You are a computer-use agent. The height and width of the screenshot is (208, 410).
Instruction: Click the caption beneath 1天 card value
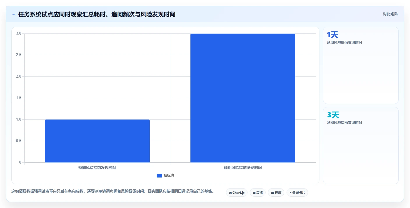344,42
